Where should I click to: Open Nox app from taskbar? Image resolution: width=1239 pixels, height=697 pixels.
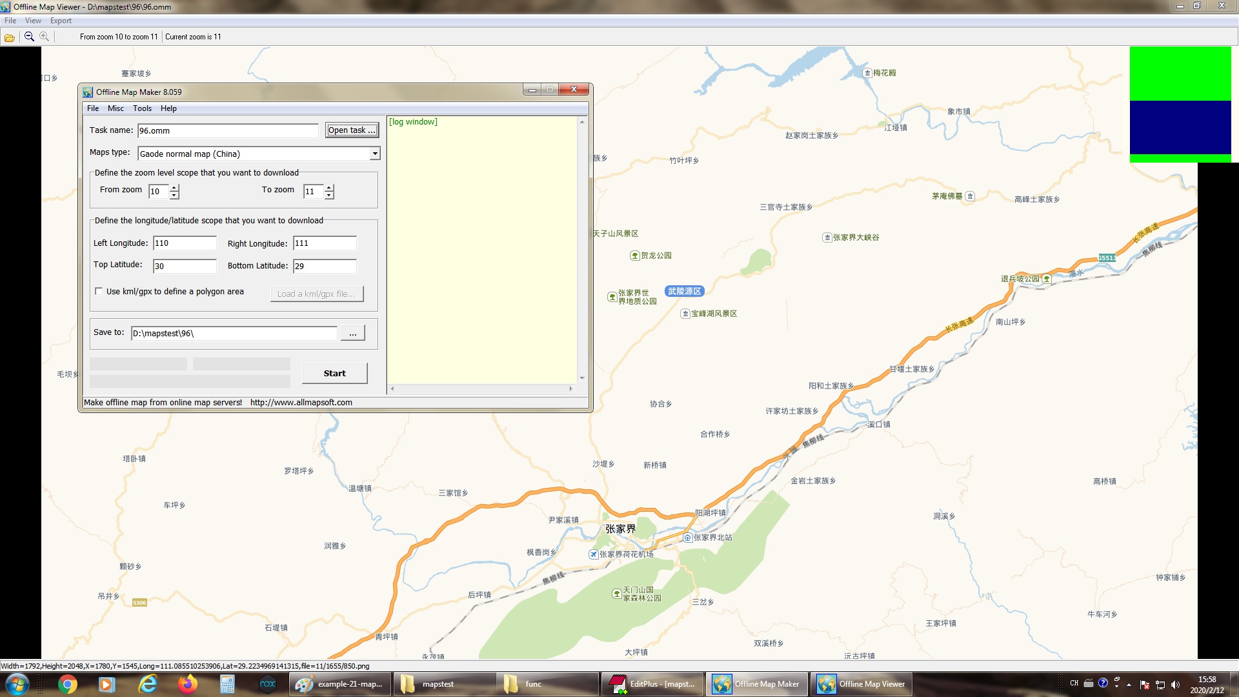pos(267,684)
